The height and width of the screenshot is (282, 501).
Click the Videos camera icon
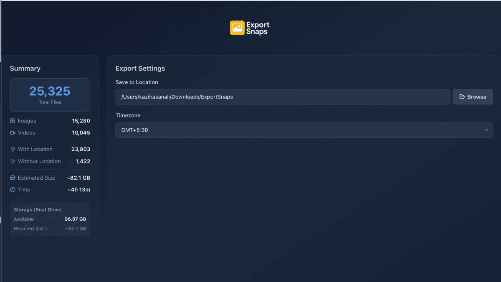pyautogui.click(x=13, y=133)
